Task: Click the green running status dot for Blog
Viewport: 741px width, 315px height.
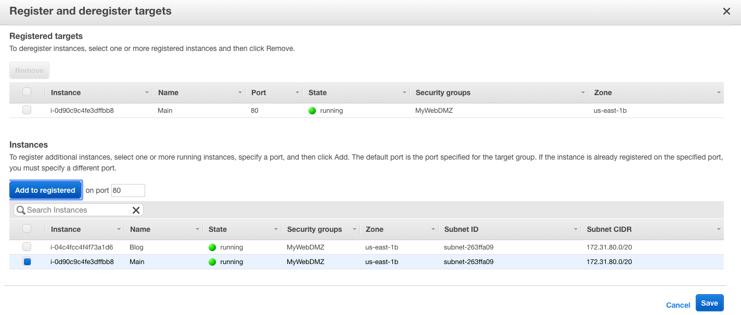Action: pyautogui.click(x=212, y=247)
